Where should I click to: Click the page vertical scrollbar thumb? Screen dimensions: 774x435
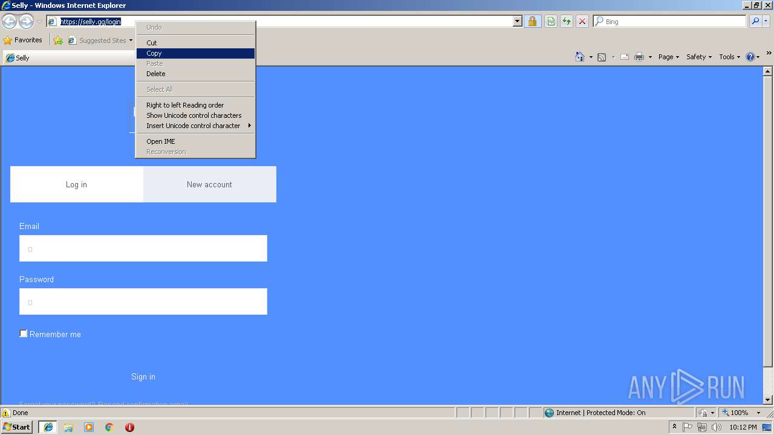(x=768, y=221)
